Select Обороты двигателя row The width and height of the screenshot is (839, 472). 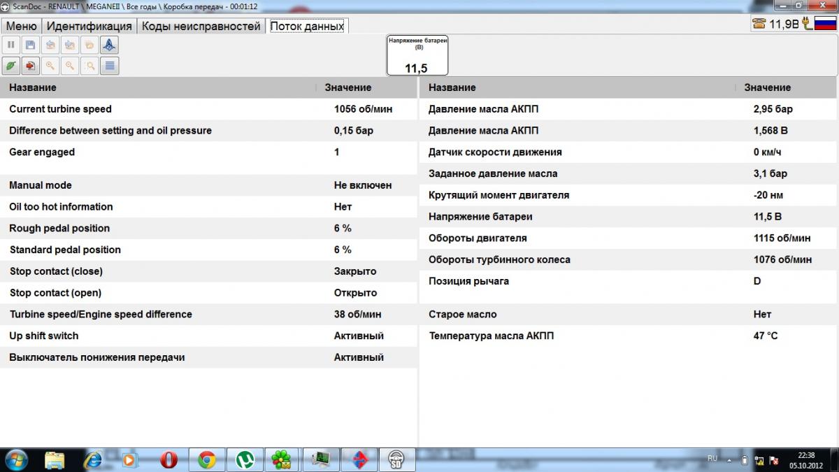coord(629,238)
